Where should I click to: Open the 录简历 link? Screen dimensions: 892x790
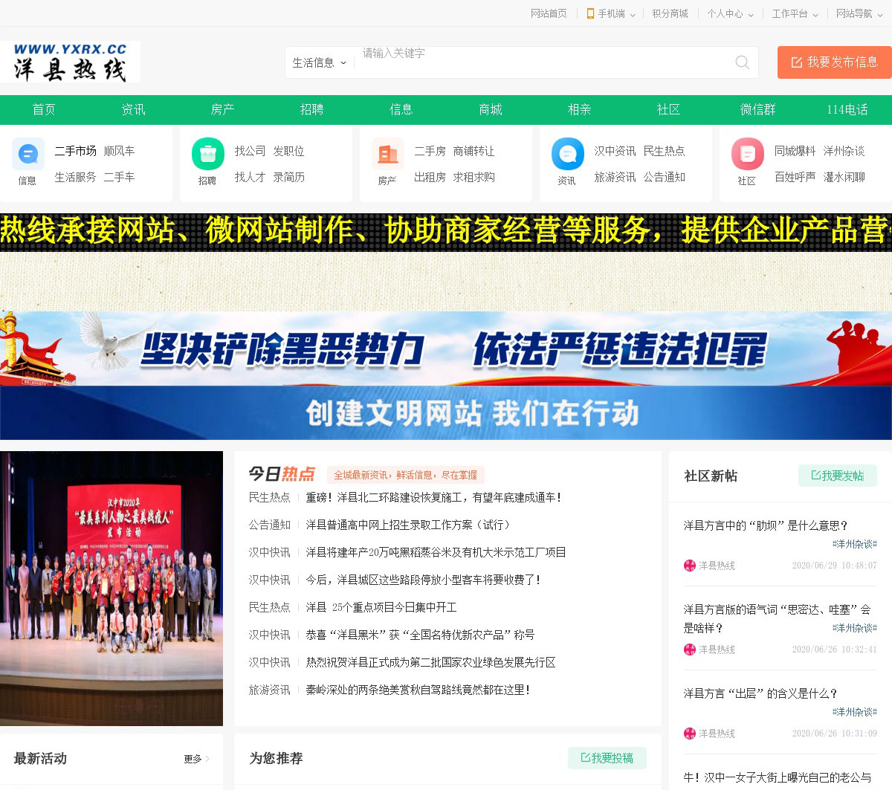click(x=288, y=177)
